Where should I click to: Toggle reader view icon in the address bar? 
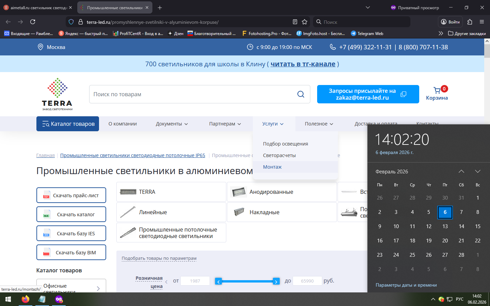click(x=295, y=22)
